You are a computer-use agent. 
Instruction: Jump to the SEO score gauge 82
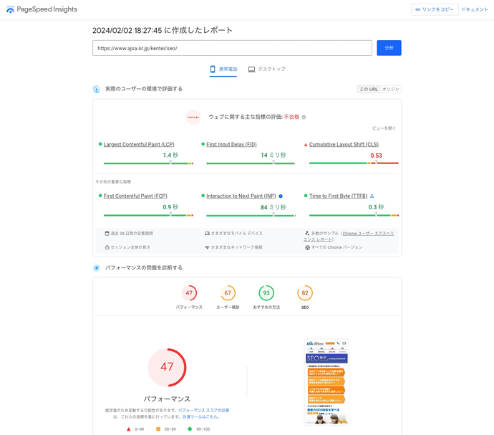[305, 293]
